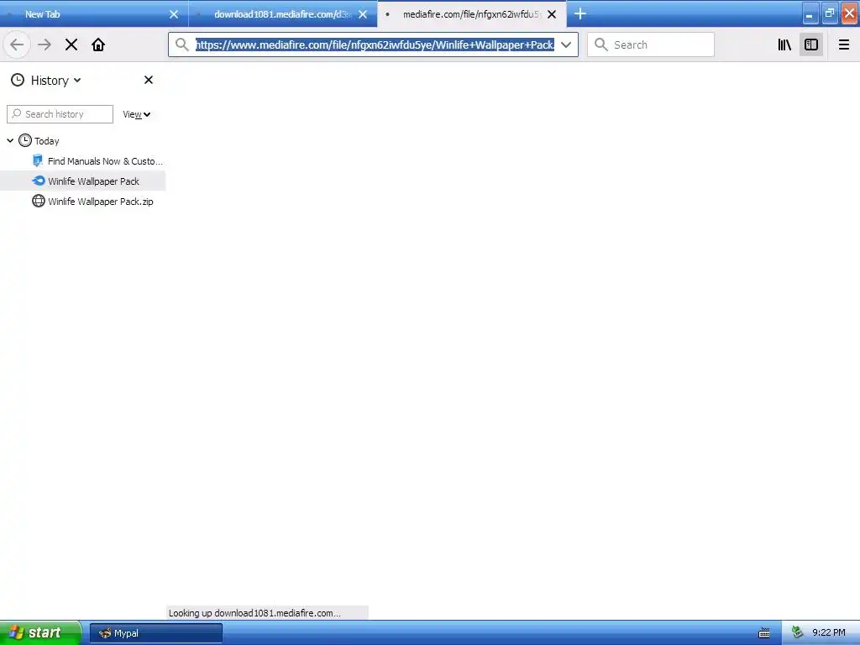Viewport: 860px width, 645px height.
Task: Select the Mypal taskbar button
Action: tap(156, 633)
